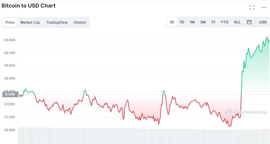This screenshot has width=270, height=144.
Task: Switch to the TradingView tab
Action: [x=57, y=22]
